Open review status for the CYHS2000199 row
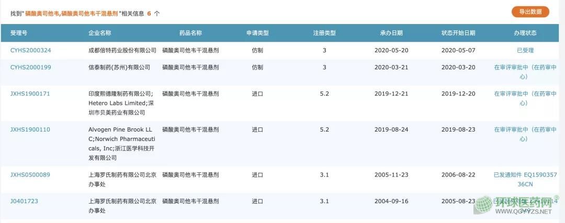Screen dimensions: 565x223 525,72
